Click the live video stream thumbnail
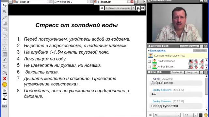The width and height of the screenshot is (209, 117). (x=177, y=23)
